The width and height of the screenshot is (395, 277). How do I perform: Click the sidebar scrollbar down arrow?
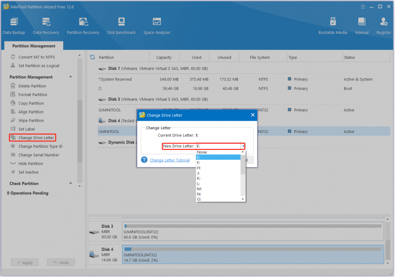pos(79,186)
